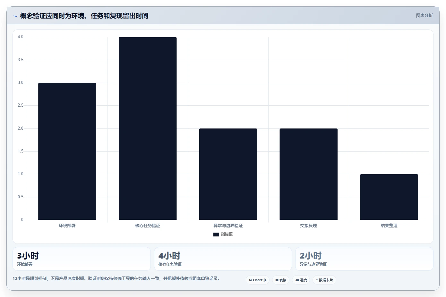
Task: Click the 12小时是规划样例 footnote text
Action: click(116, 279)
